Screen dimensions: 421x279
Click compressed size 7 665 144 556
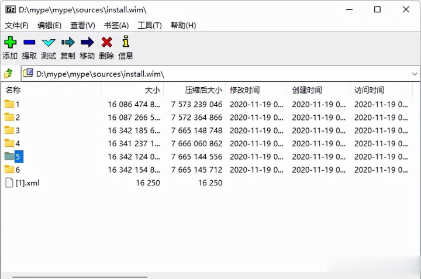(x=197, y=157)
